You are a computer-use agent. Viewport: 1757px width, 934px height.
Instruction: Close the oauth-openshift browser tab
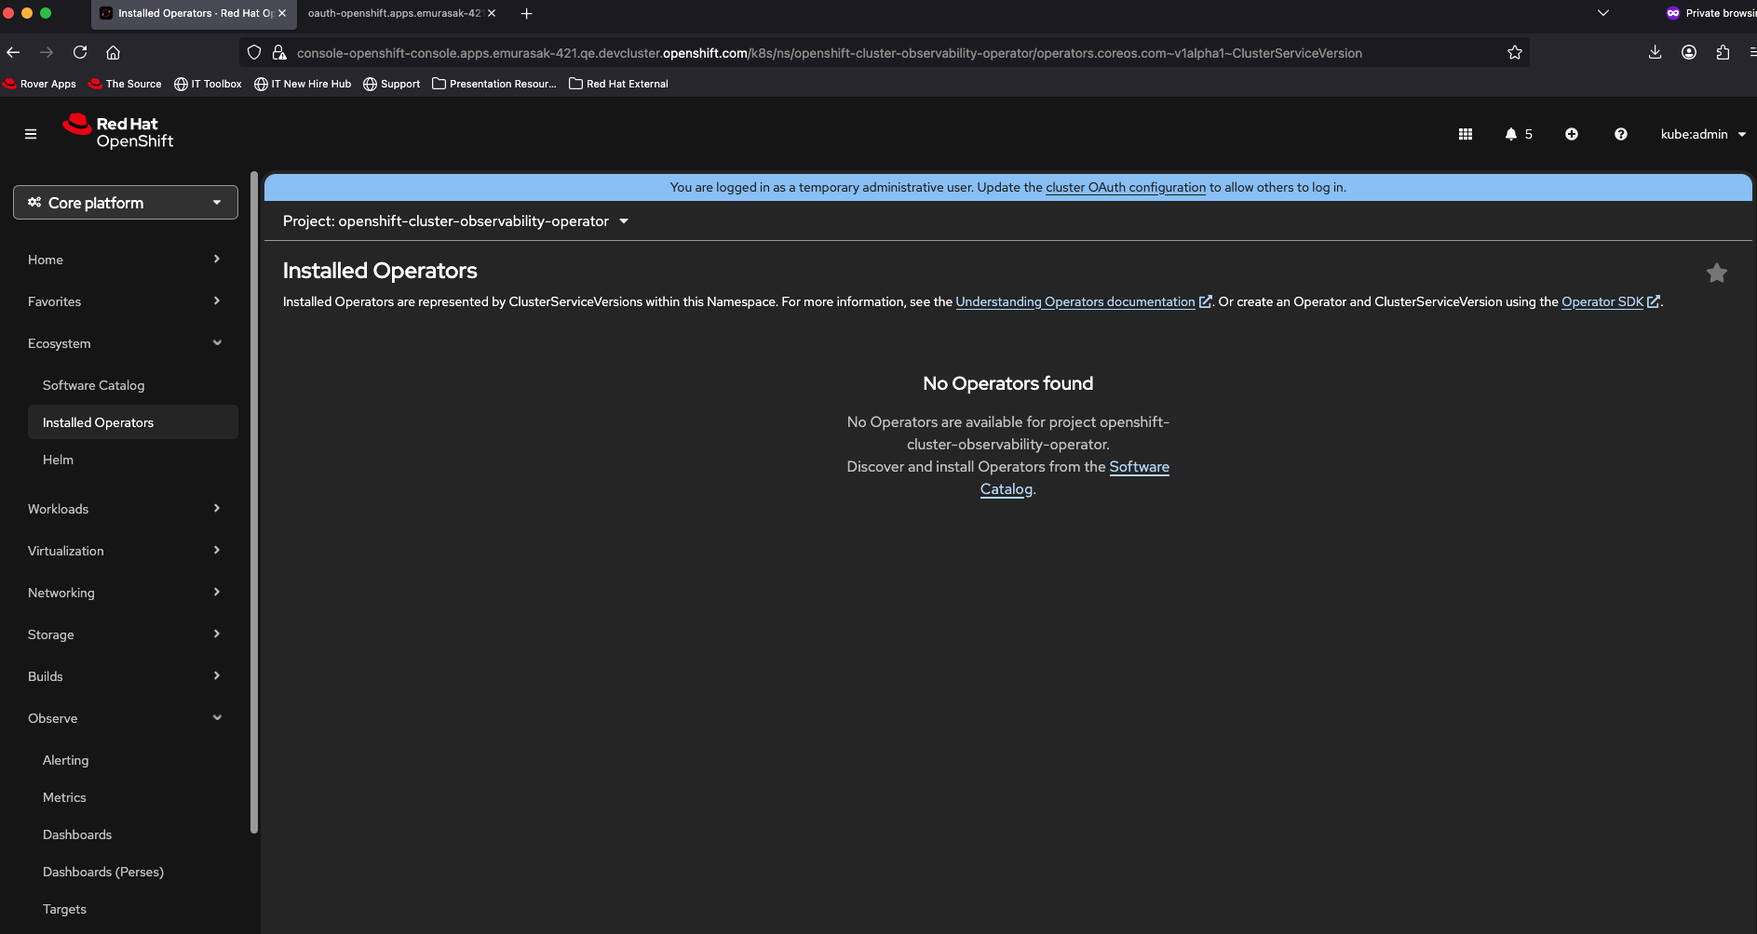492,13
